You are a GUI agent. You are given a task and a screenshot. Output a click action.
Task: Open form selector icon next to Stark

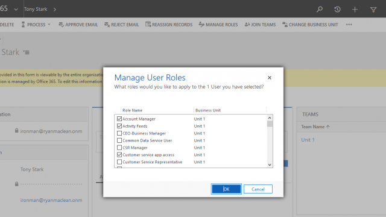pyautogui.click(x=26, y=52)
